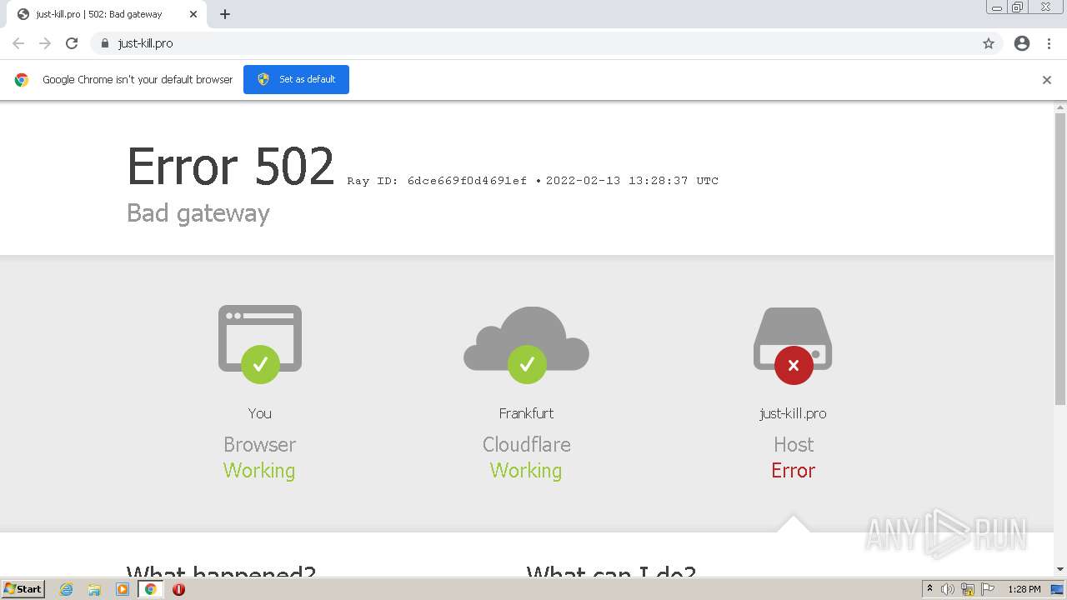
Task: Show hidden system tray icons arrow
Action: [929, 589]
